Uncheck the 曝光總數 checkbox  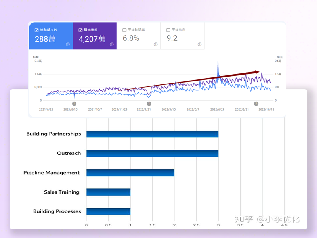(x=81, y=30)
